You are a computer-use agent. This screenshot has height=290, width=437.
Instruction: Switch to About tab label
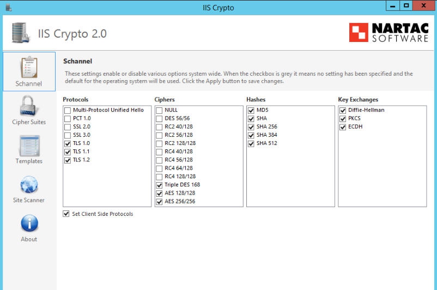click(29, 239)
